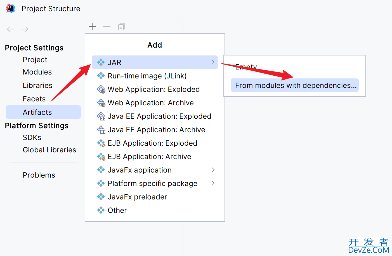Viewport: 392px width, 256px height.
Task: Expand the JavaFx application submenu arrow
Action: coord(213,170)
